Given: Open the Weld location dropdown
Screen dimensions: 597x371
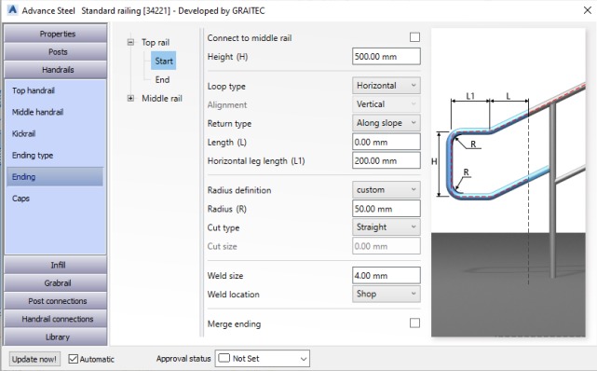Looking at the screenshot, I should point(387,294).
